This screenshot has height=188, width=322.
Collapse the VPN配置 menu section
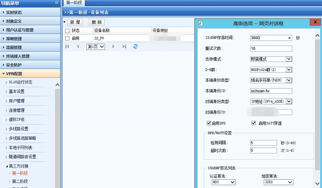click(x=30, y=73)
